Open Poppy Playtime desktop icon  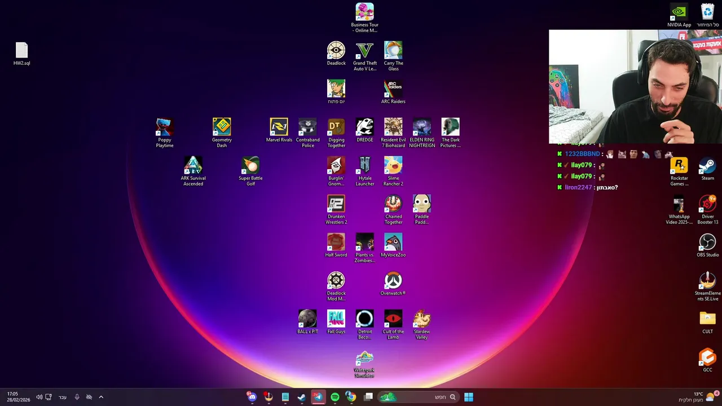165,133
